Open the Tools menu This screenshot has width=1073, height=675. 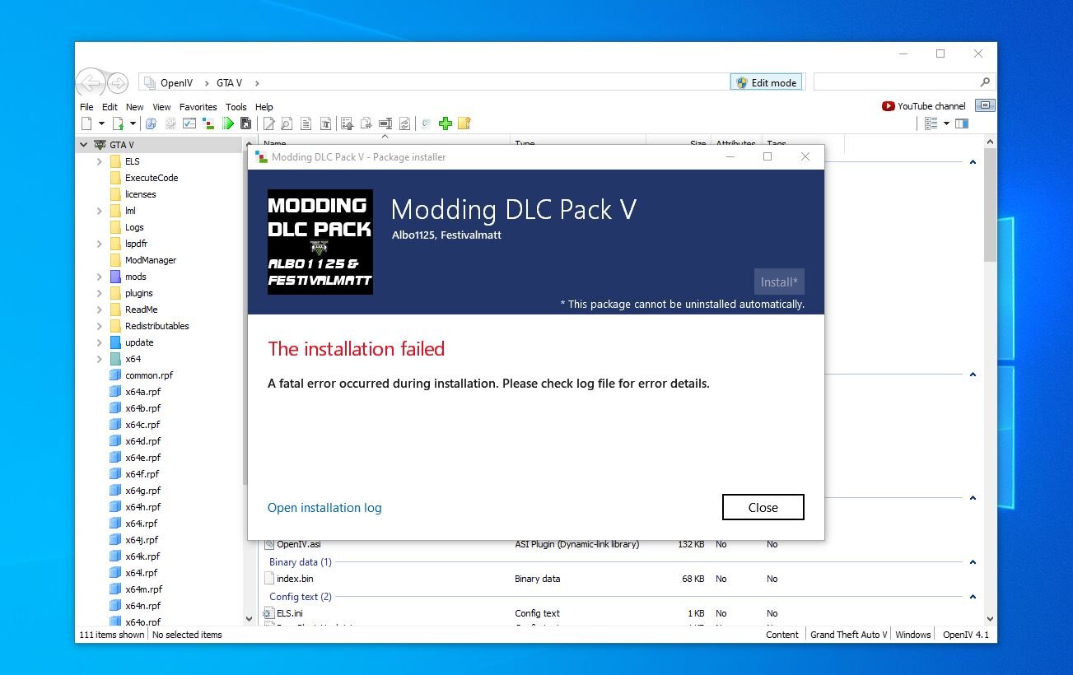pyautogui.click(x=236, y=107)
